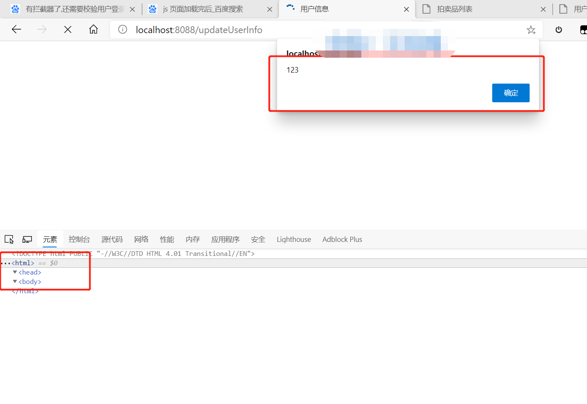Click the site information icon in the address bar

coord(122,30)
